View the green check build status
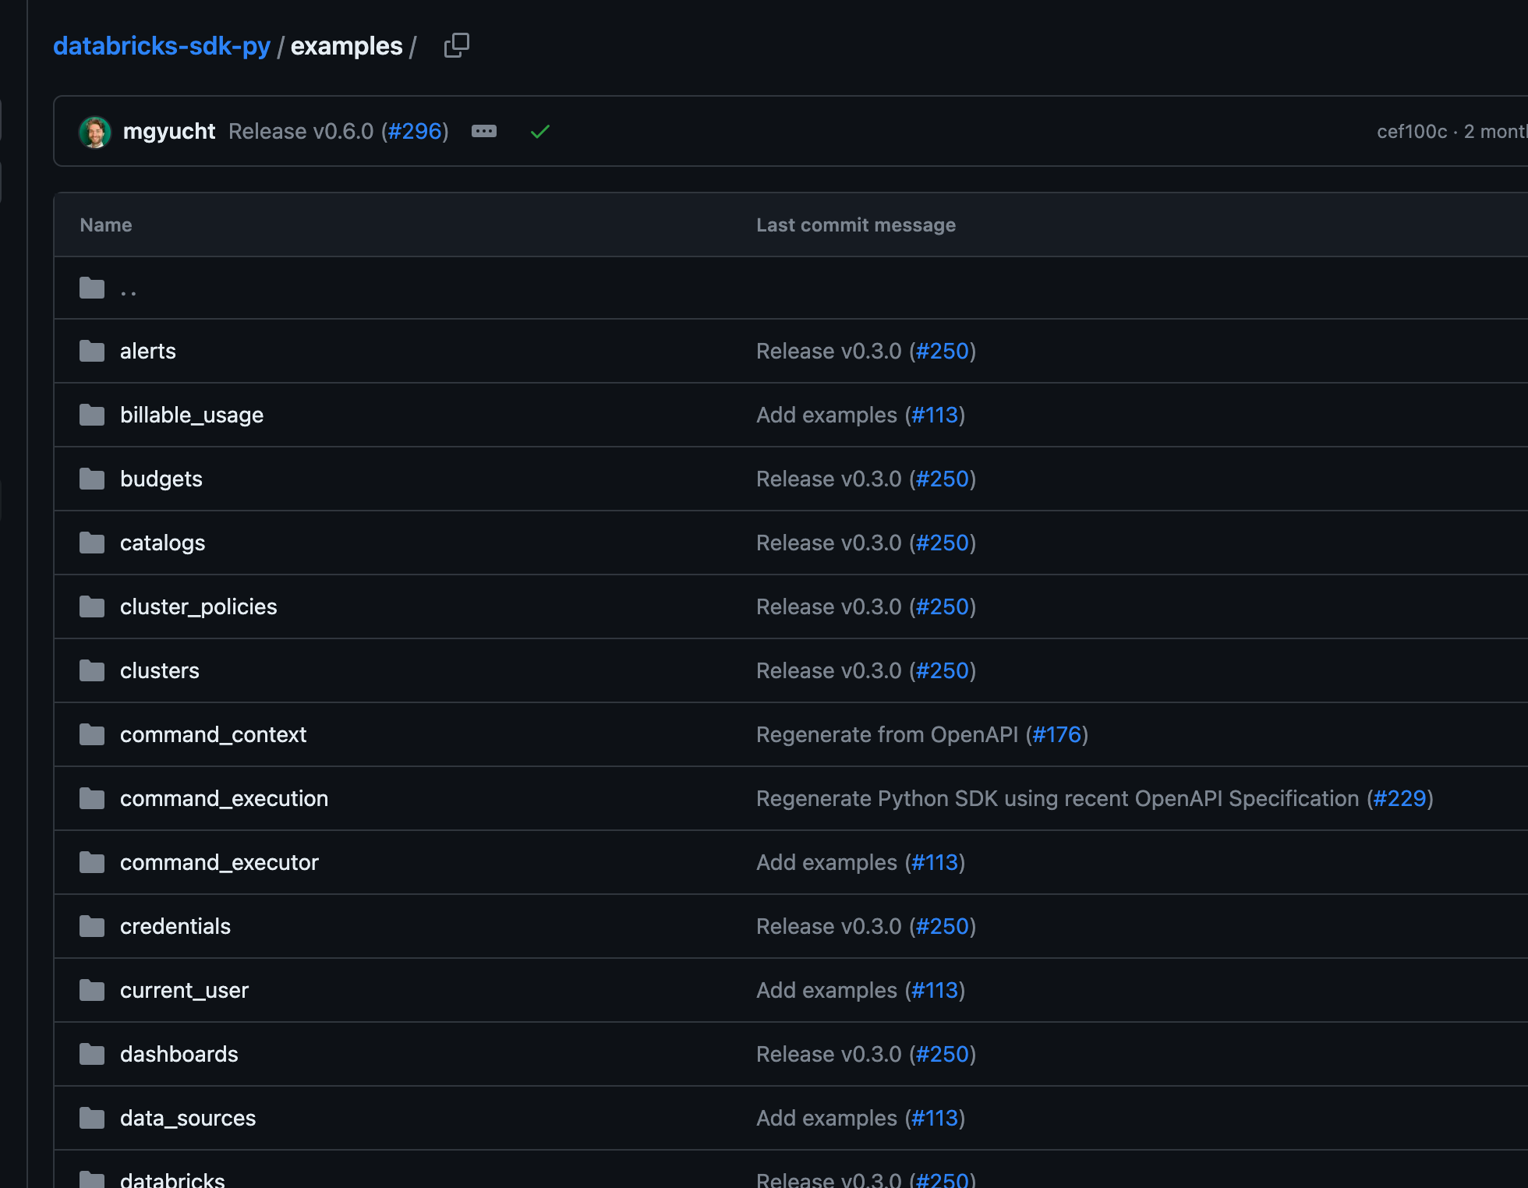The width and height of the screenshot is (1528, 1188). pyautogui.click(x=540, y=132)
